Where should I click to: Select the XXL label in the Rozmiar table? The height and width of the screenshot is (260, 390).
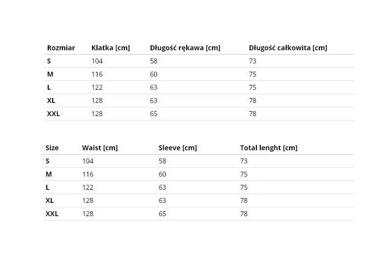pos(53,114)
